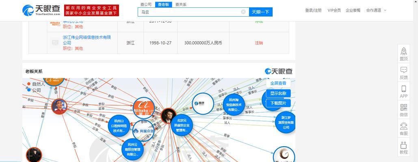Click the 自然人 orange legend dot
This screenshot has width=418, height=162.
(x=29, y=84)
